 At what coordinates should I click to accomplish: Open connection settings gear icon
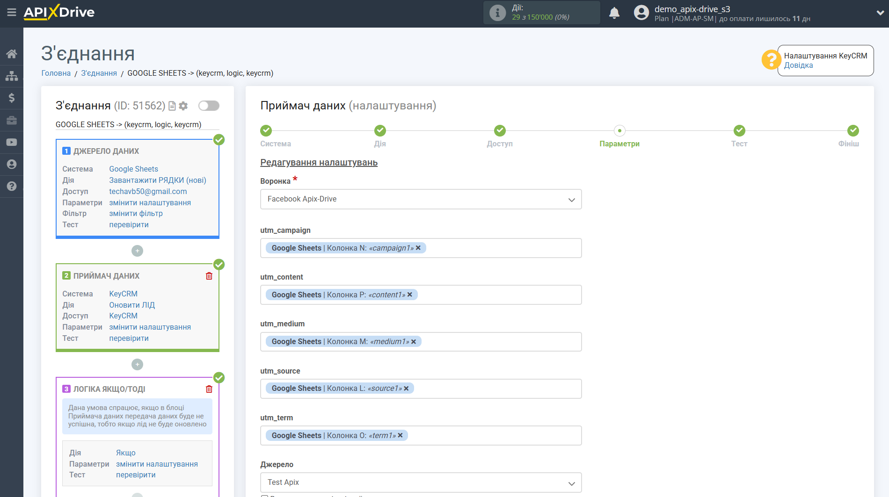[x=183, y=106]
